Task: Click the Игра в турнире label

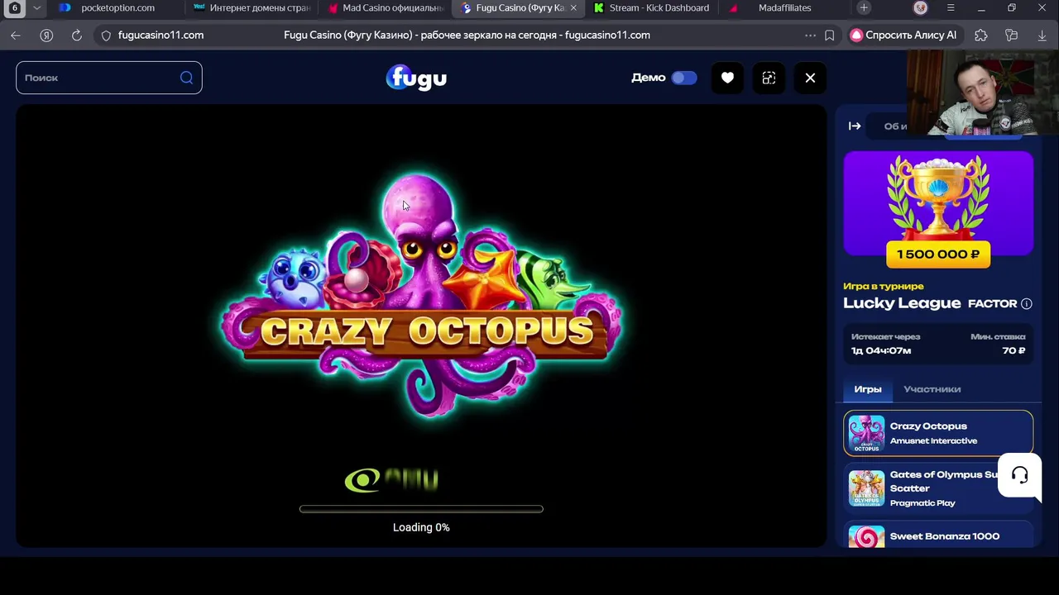Action: click(884, 286)
